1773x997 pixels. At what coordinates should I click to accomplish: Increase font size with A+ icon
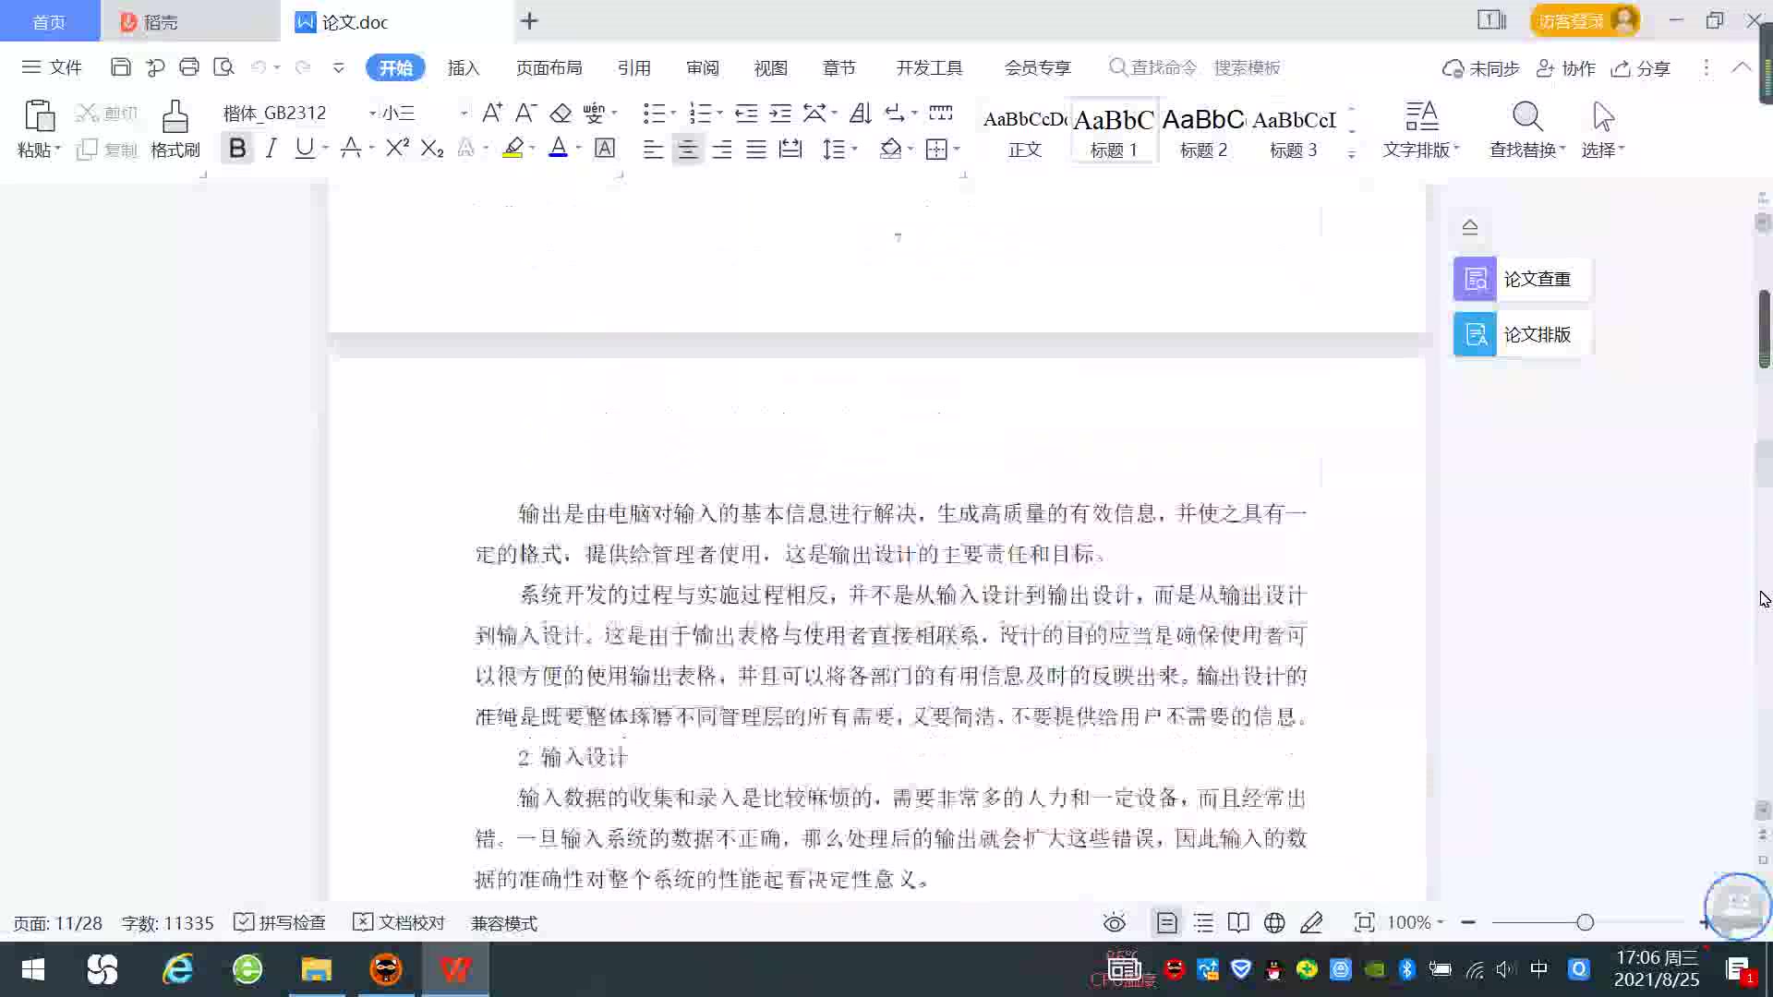point(492,113)
